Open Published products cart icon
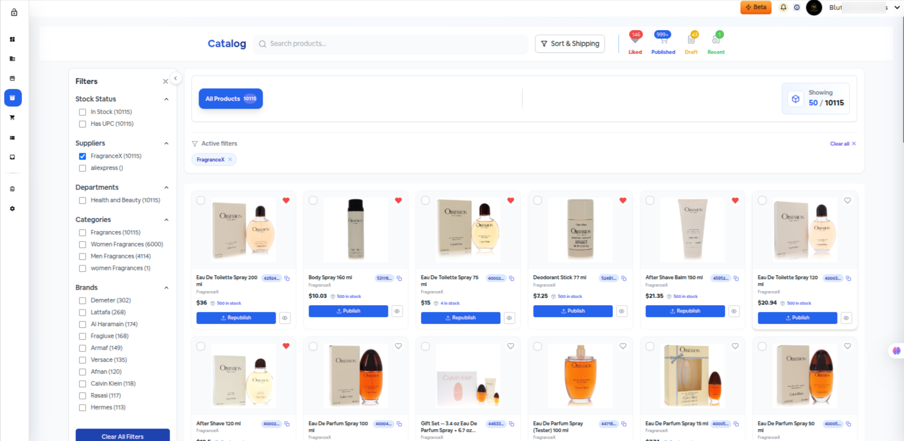 (x=663, y=40)
